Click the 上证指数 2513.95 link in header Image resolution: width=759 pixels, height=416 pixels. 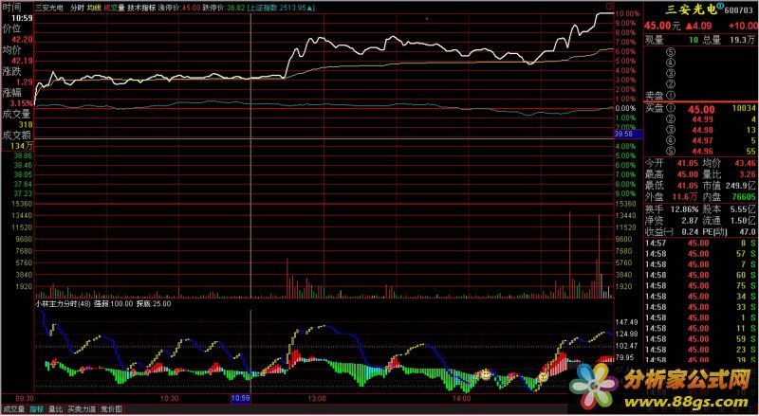click(281, 8)
